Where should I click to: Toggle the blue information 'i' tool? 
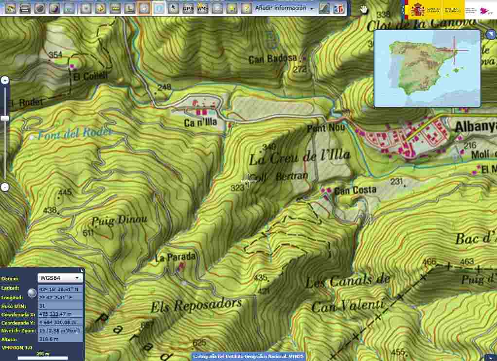[x=159, y=8]
